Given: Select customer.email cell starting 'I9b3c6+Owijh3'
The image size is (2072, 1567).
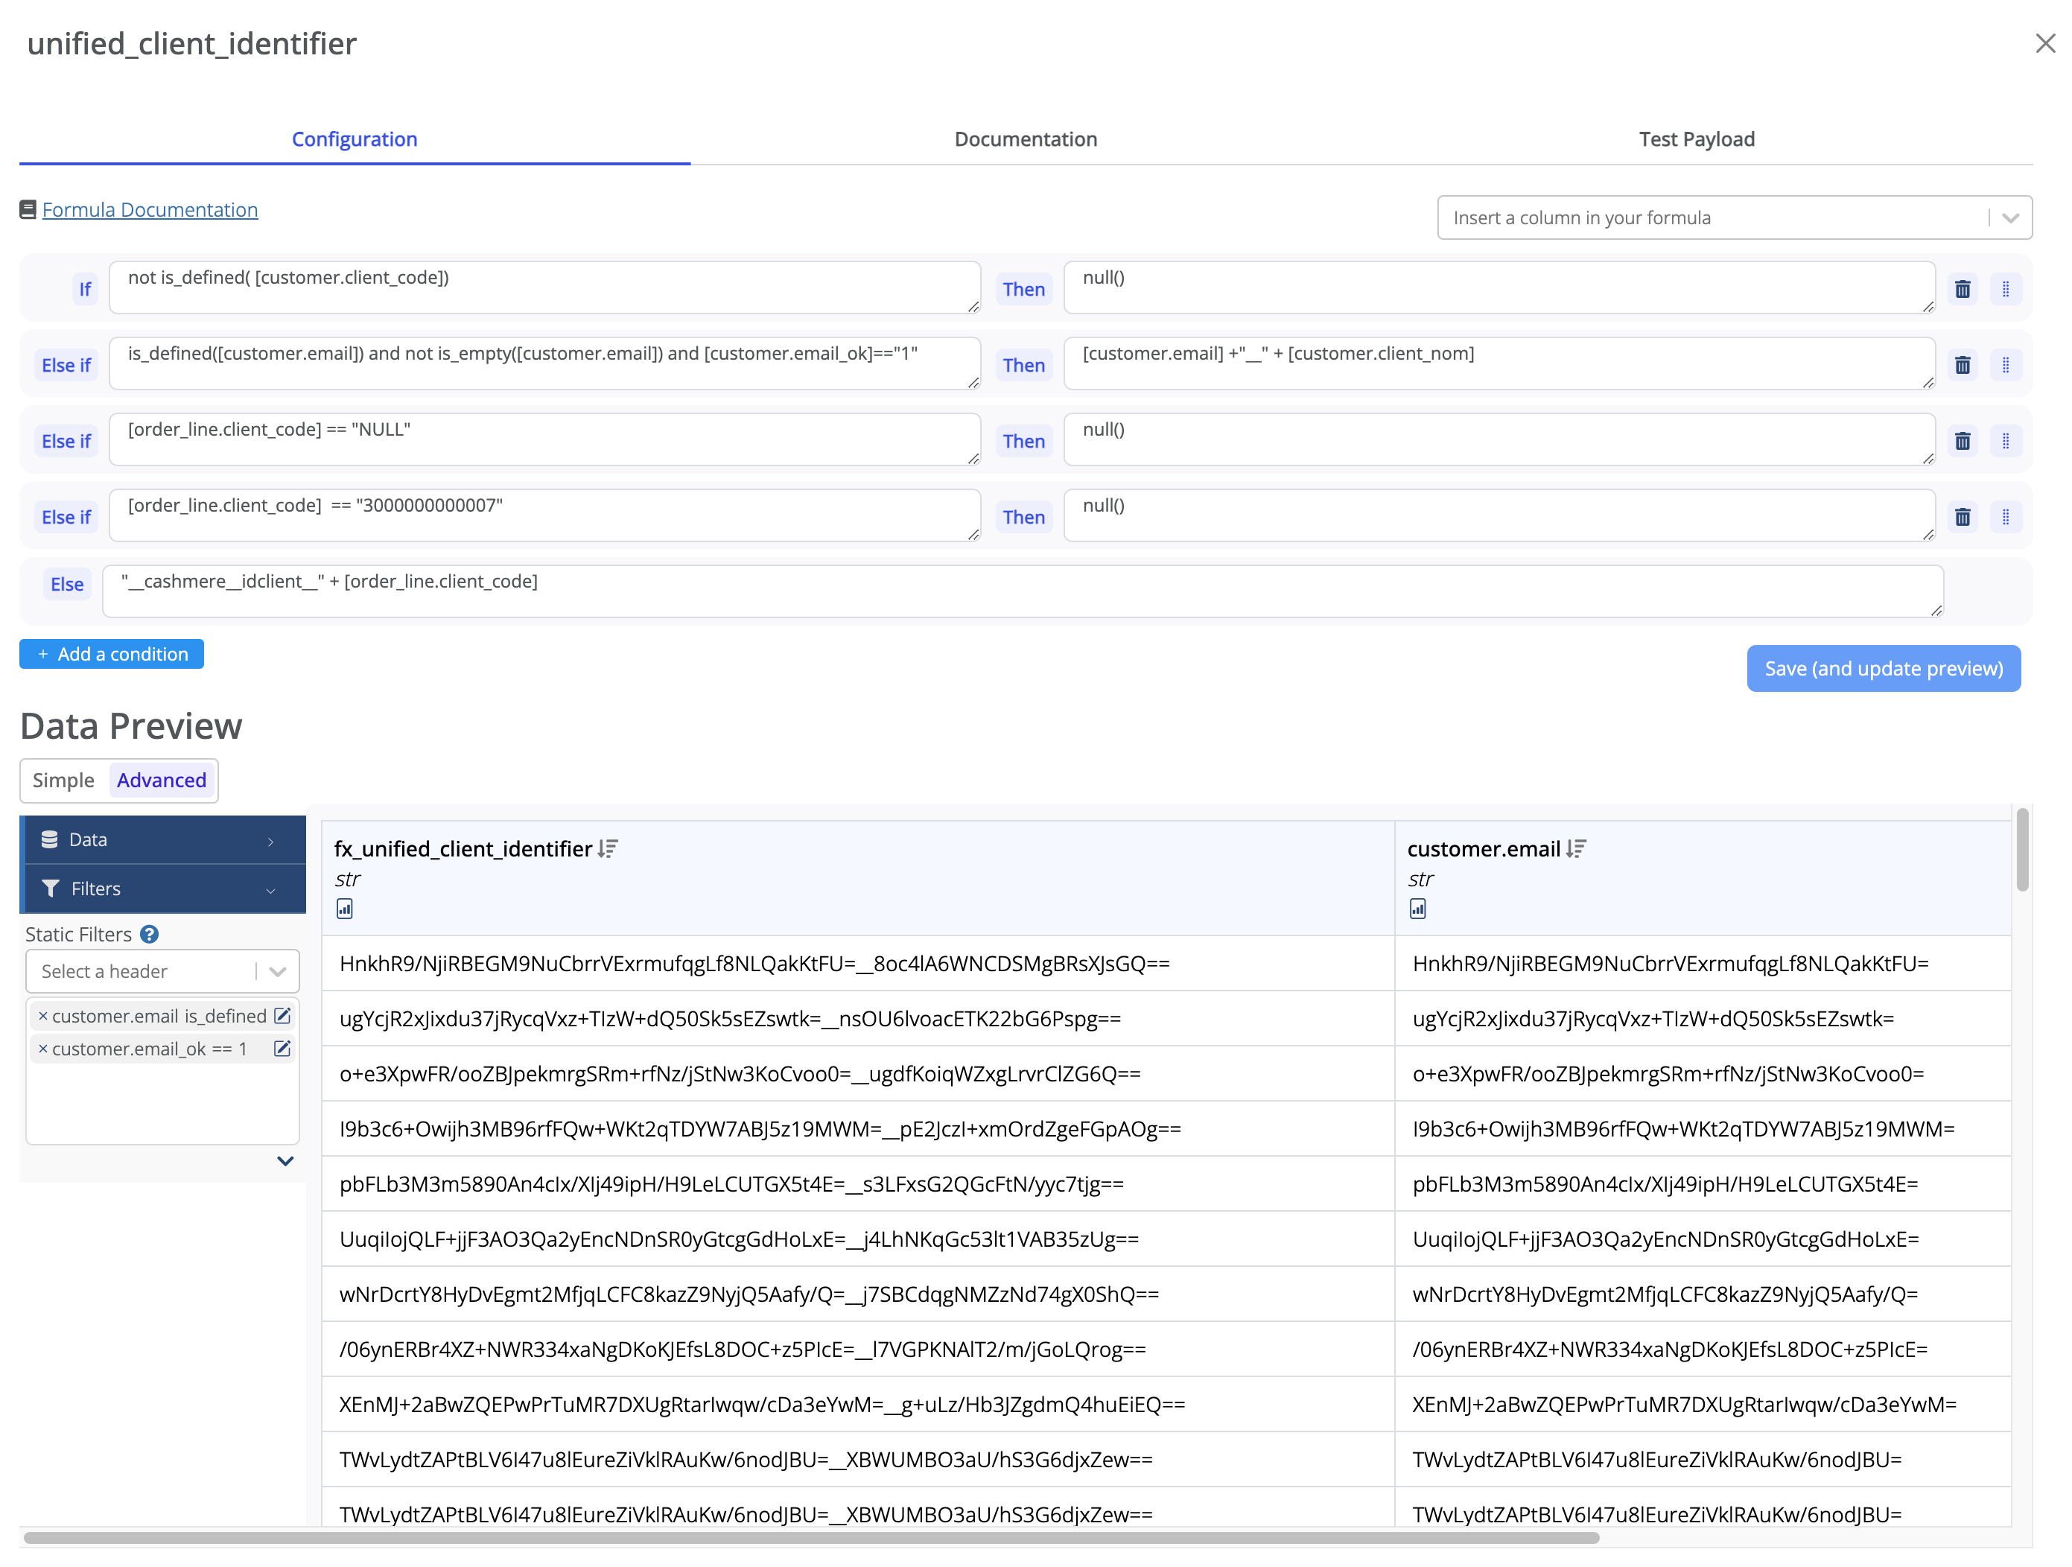Looking at the screenshot, I should tap(1703, 1130).
